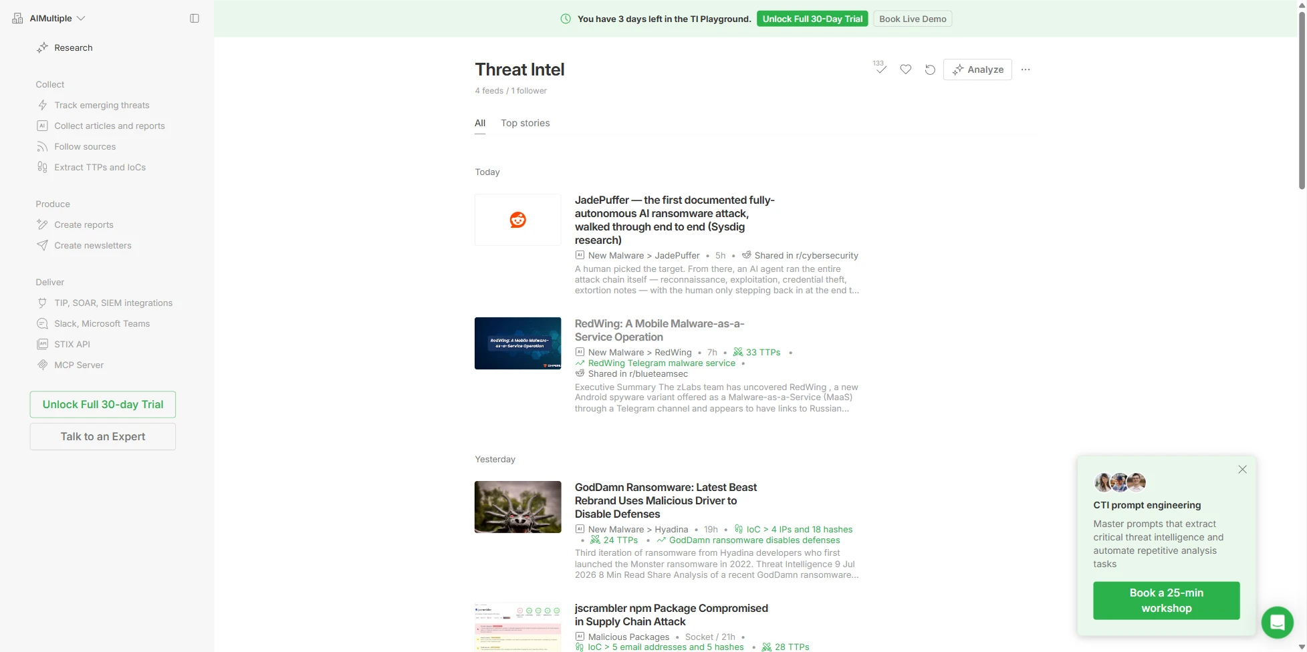The height and width of the screenshot is (652, 1307).
Task: Click the Book Live Demo button
Action: tap(913, 19)
